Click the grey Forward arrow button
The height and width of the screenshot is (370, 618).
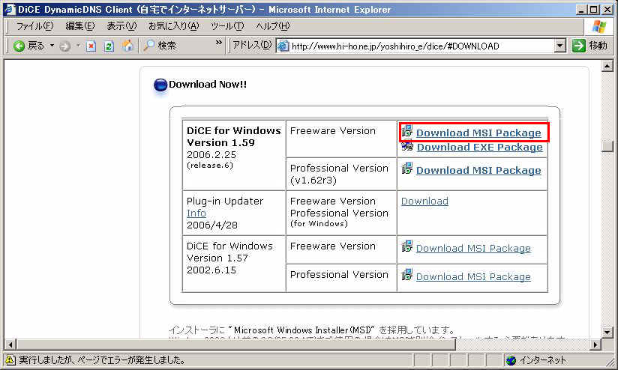point(65,46)
